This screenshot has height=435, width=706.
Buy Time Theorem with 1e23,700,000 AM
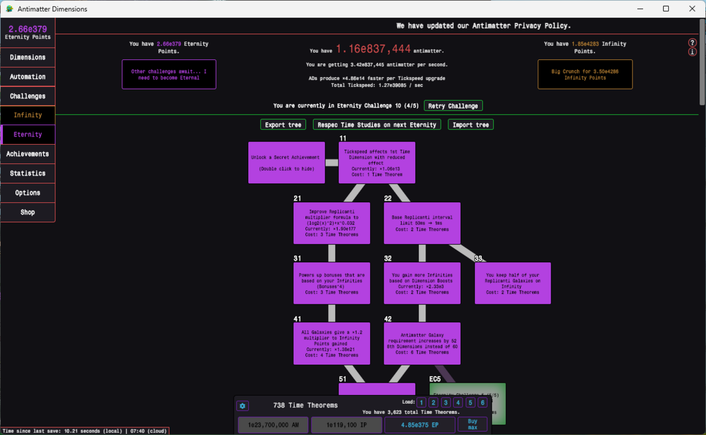tap(273, 424)
